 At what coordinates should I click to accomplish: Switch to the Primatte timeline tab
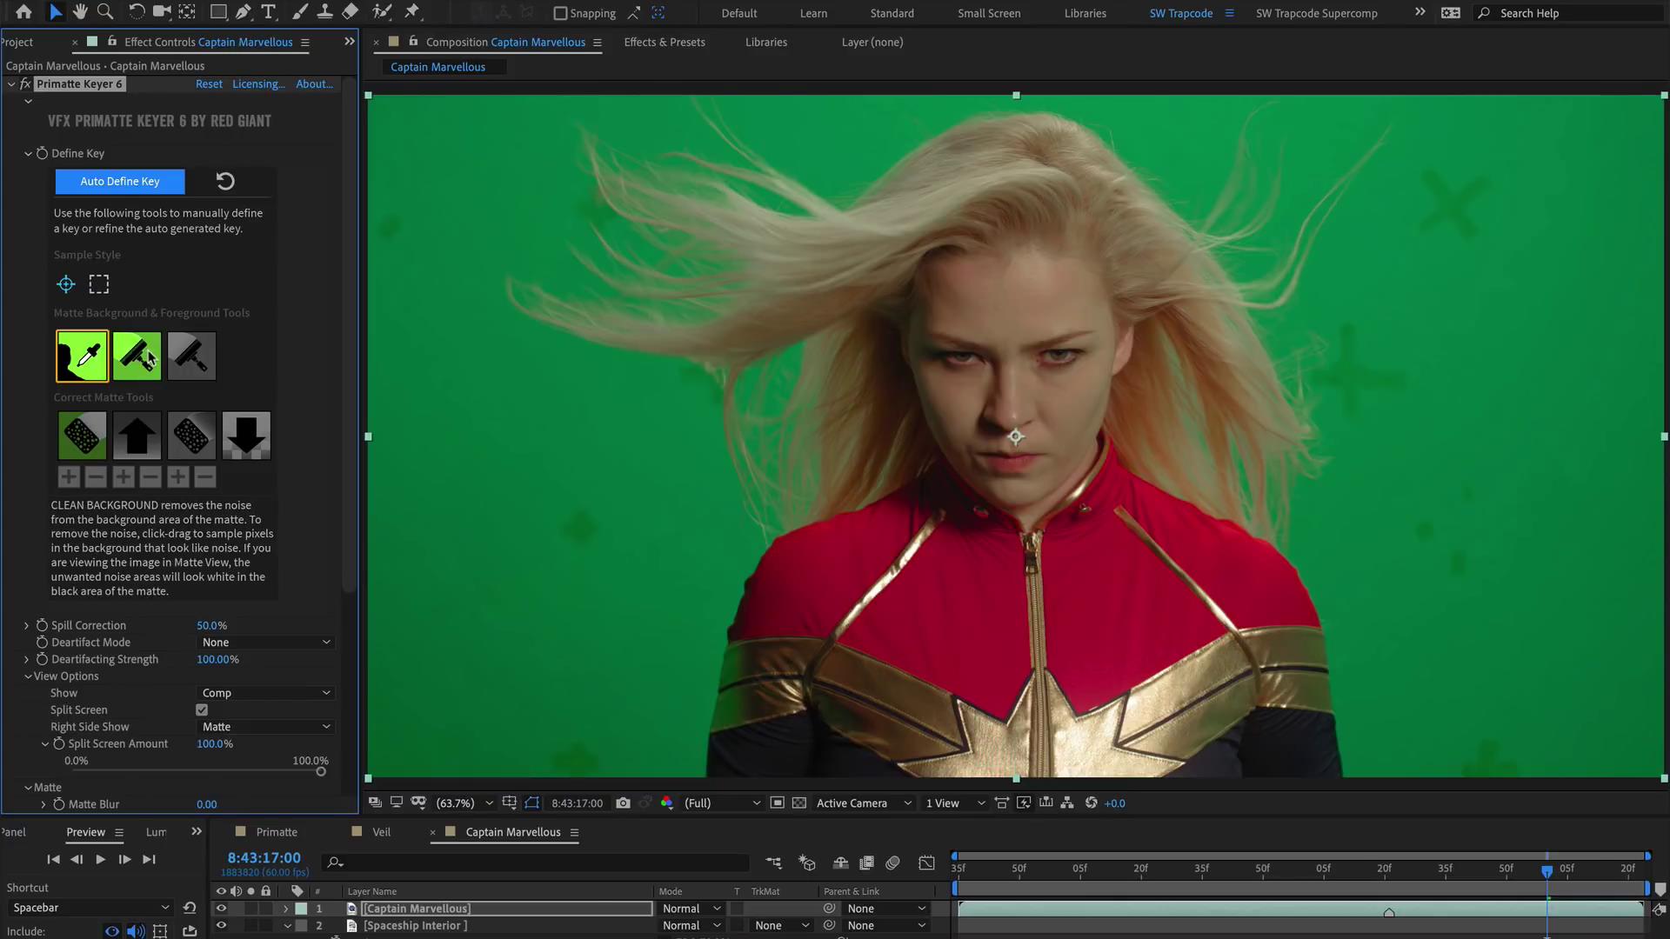[277, 832]
